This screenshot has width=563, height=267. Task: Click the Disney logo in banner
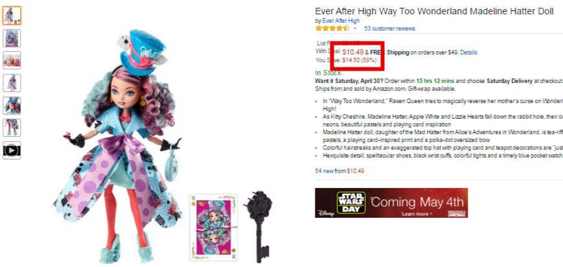coord(326,213)
